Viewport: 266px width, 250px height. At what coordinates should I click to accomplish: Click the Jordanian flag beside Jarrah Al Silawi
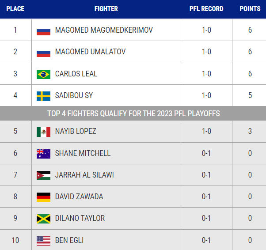43,175
